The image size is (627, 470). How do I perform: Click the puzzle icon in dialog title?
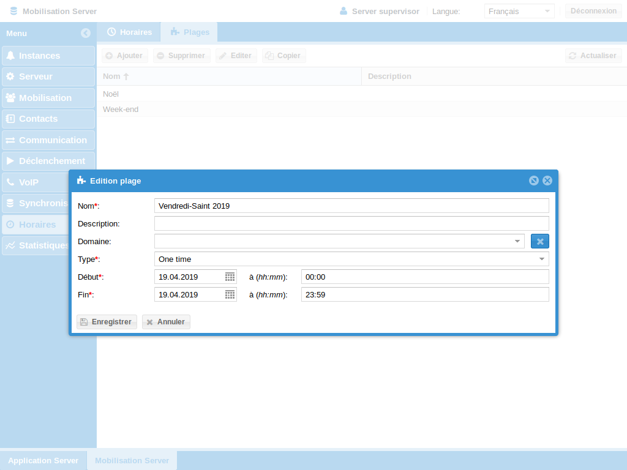click(81, 181)
